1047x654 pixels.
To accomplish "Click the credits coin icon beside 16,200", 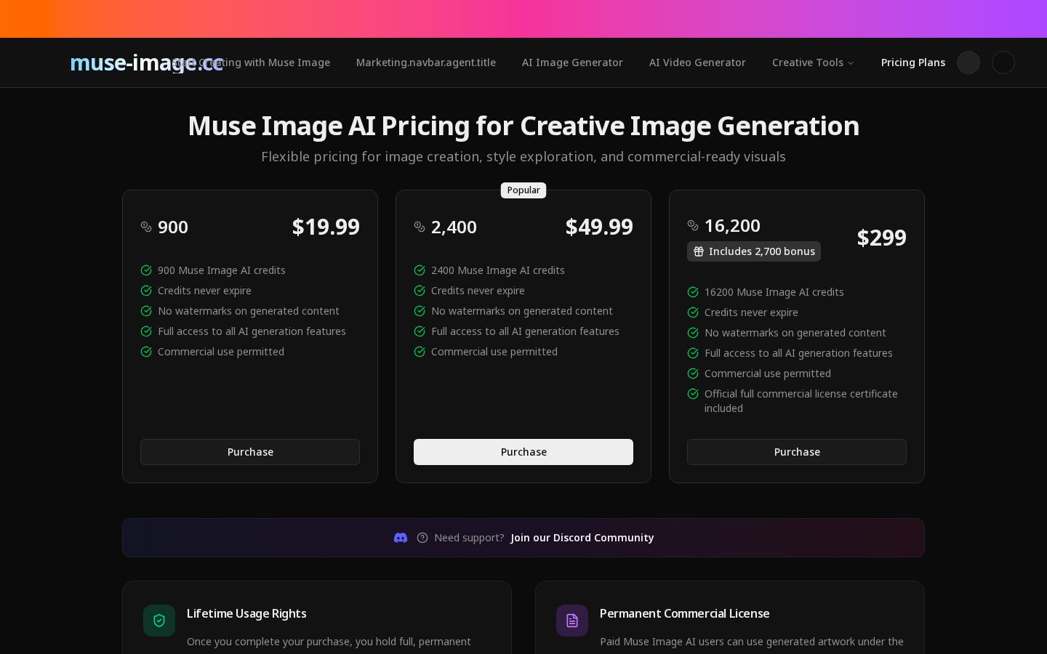I will (x=693, y=225).
